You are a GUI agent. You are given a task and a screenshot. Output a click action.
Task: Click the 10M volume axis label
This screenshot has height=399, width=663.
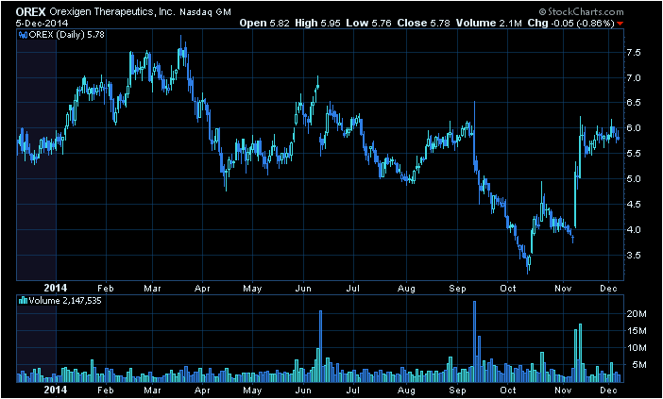[637, 348]
